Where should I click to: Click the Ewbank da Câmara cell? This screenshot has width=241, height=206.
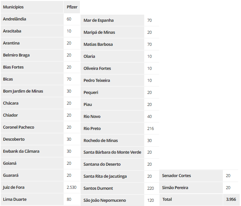[x=32, y=151]
